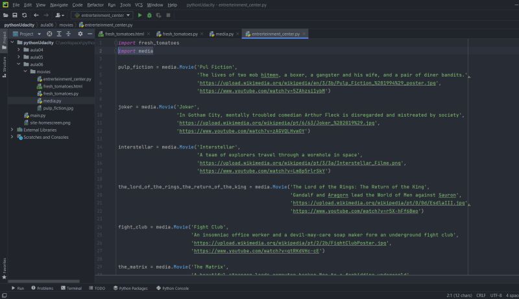This screenshot has width=519, height=299.
Task: Click the Run with Coverage icon
Action: (x=158, y=15)
